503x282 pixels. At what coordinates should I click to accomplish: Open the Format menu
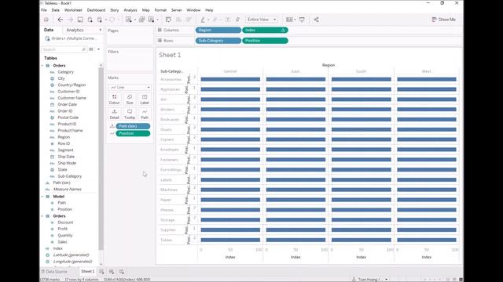(x=160, y=10)
